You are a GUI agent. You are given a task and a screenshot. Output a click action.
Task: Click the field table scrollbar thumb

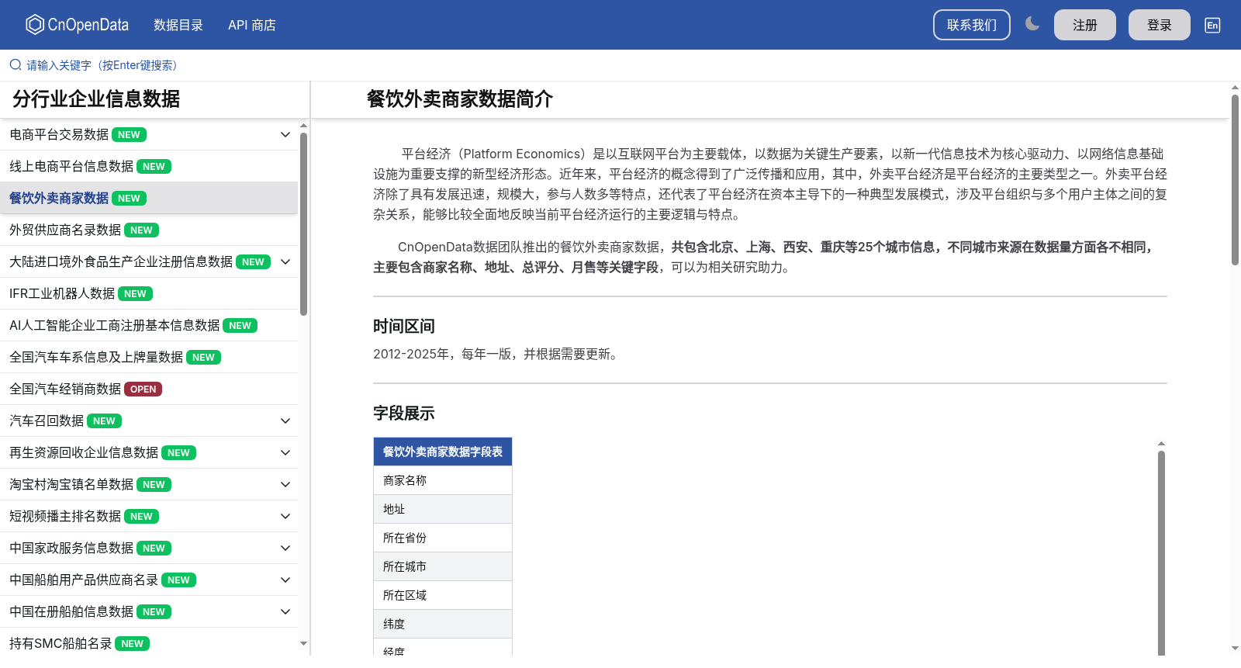[1161, 553]
